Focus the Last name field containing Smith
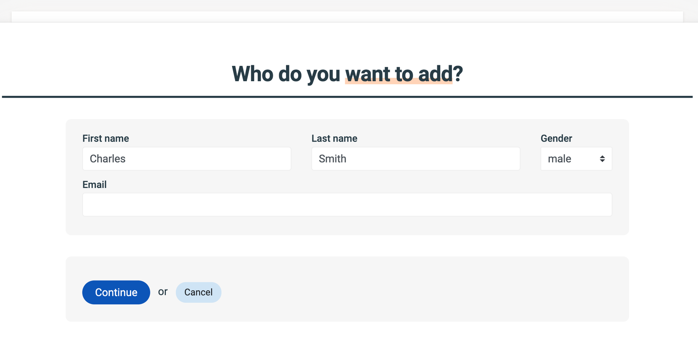This screenshot has width=698, height=358. tap(416, 159)
